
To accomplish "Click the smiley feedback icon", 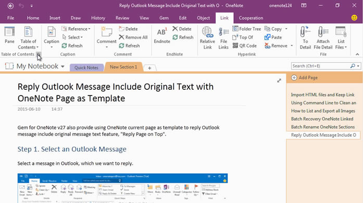I will click(354, 18).
